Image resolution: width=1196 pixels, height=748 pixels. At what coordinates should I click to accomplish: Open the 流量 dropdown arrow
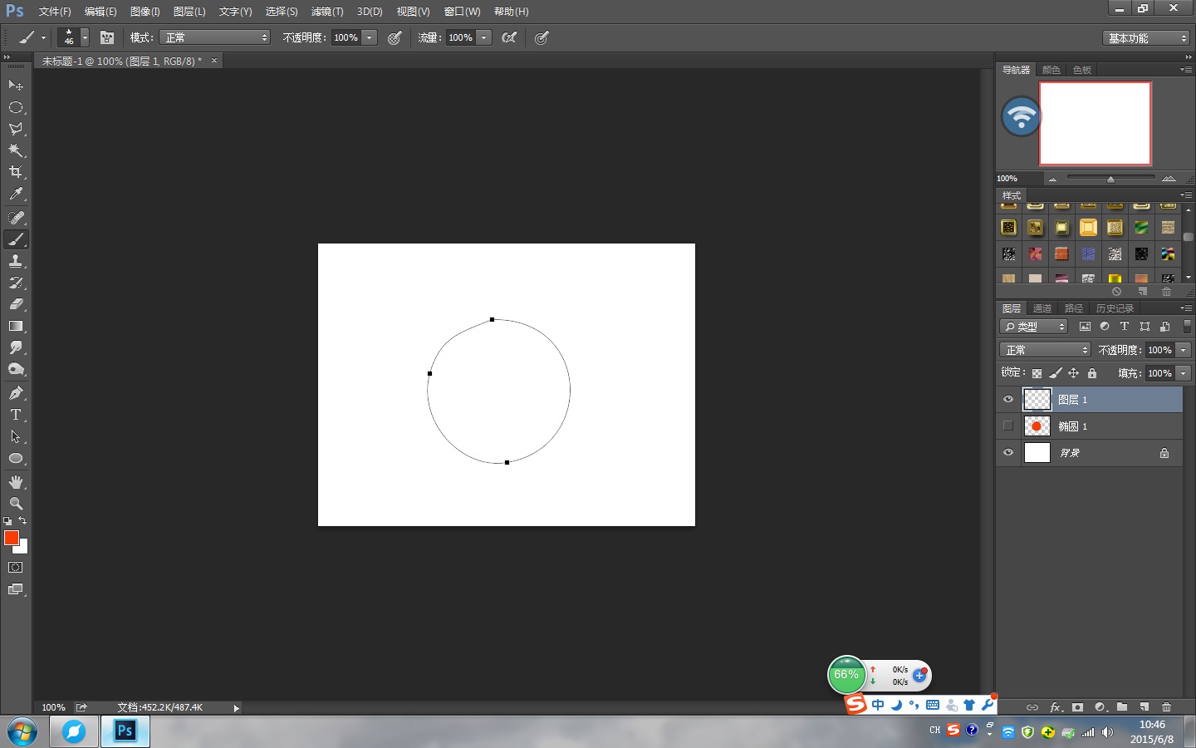coord(483,37)
